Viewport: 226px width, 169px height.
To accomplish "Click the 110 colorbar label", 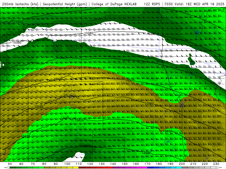I will pos(79,164).
